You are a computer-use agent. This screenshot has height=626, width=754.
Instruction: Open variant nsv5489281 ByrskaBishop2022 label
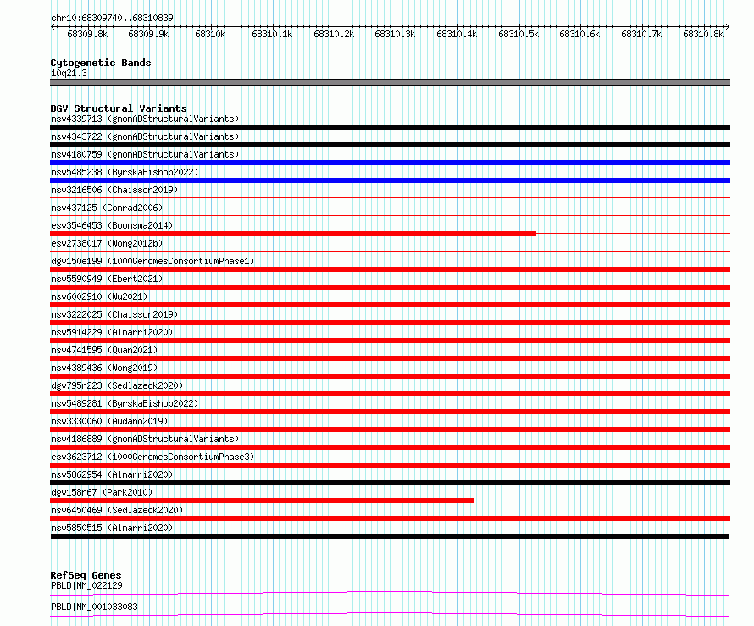pyautogui.click(x=125, y=403)
